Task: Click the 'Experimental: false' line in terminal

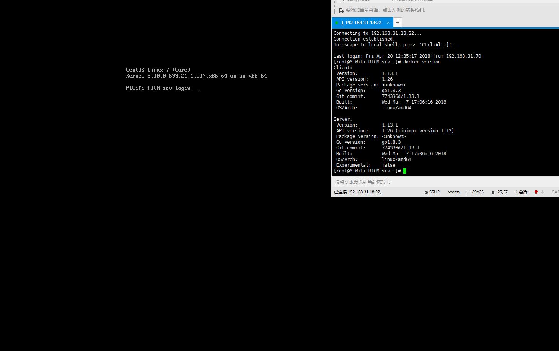Action: click(x=366, y=165)
